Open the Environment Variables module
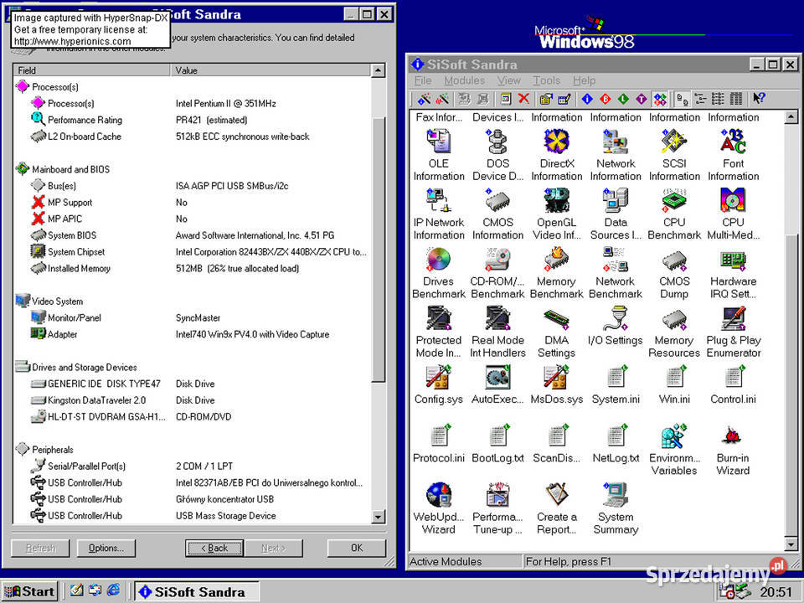804x603 pixels. tap(674, 451)
